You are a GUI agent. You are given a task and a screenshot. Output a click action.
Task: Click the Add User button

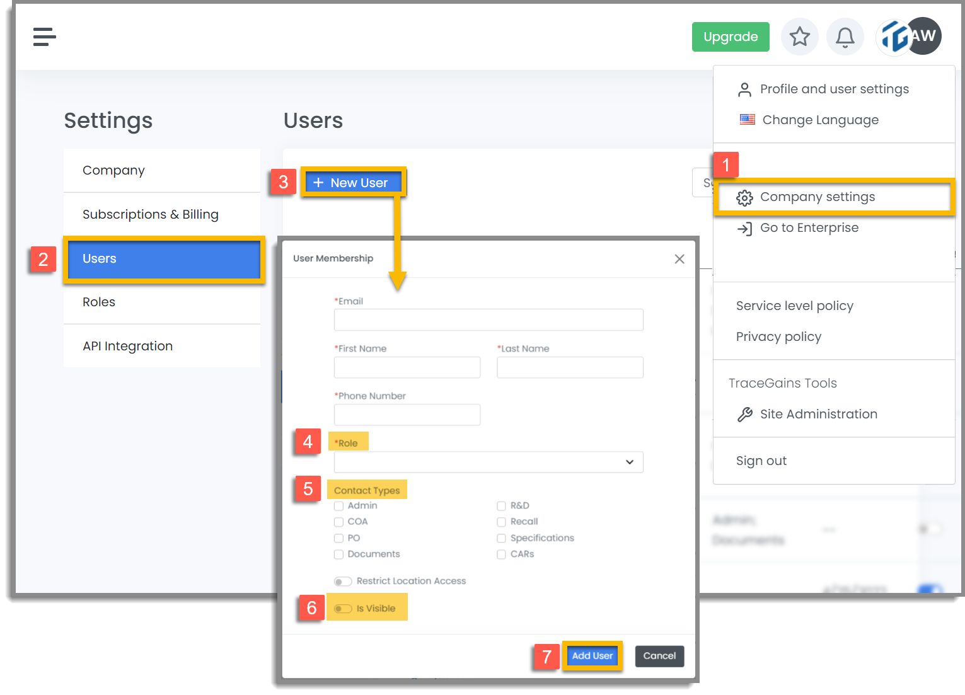click(x=591, y=655)
